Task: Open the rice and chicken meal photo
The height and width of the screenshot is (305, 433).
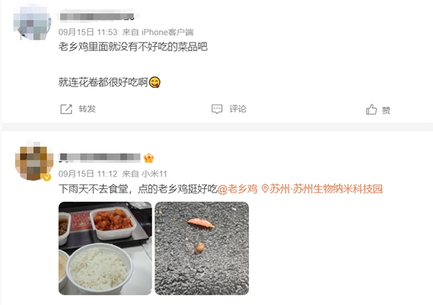Action: [105, 249]
